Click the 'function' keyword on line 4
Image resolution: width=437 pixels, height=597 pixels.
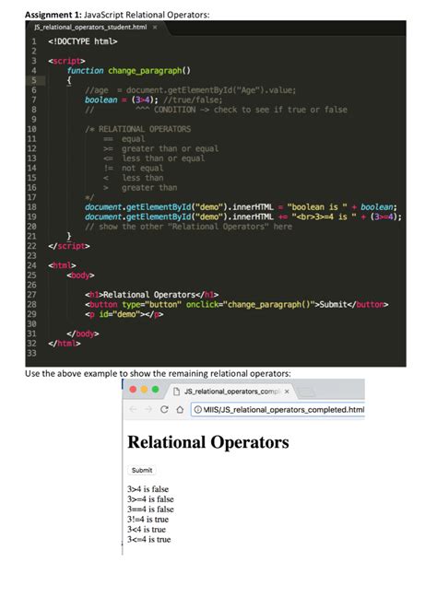(x=85, y=70)
